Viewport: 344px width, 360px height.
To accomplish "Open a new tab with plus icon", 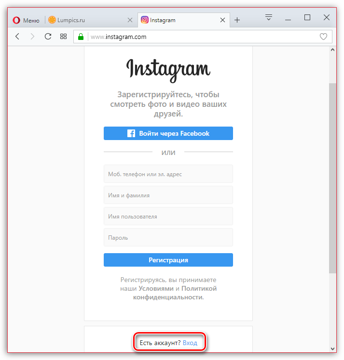I will [x=237, y=20].
